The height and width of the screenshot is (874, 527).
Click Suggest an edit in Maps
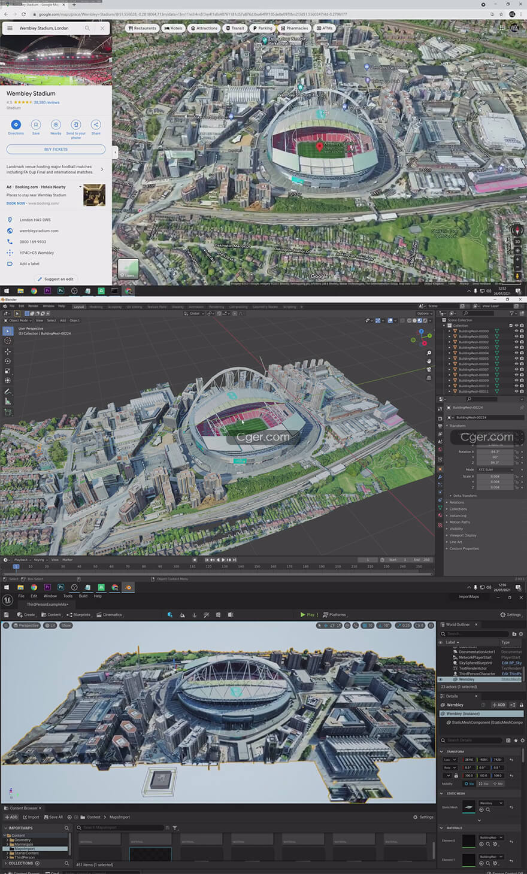(55, 279)
